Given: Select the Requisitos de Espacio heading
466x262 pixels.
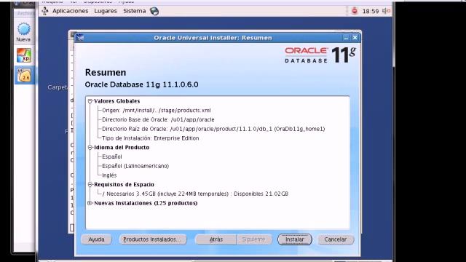Looking at the screenshot, I should click(124, 184).
